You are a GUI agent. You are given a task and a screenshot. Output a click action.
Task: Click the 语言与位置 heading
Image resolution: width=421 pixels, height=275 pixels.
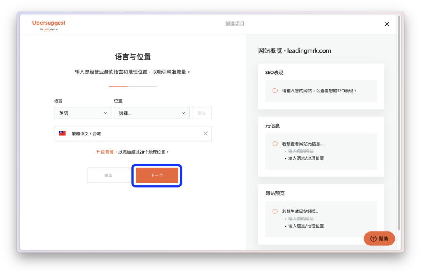133,57
